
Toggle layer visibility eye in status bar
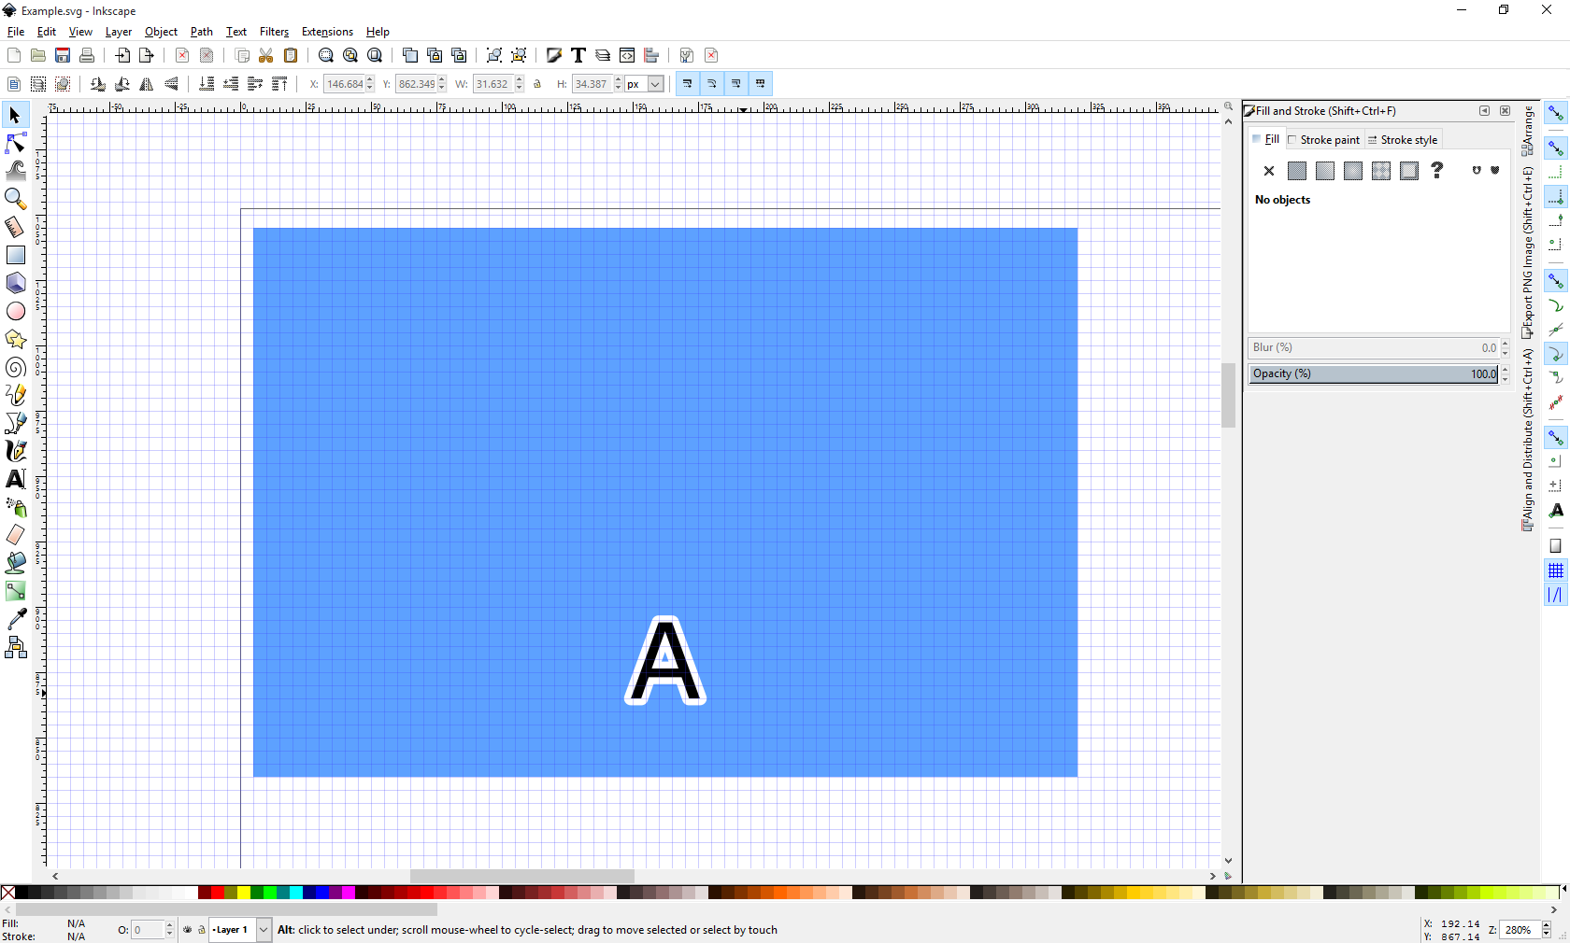188,930
